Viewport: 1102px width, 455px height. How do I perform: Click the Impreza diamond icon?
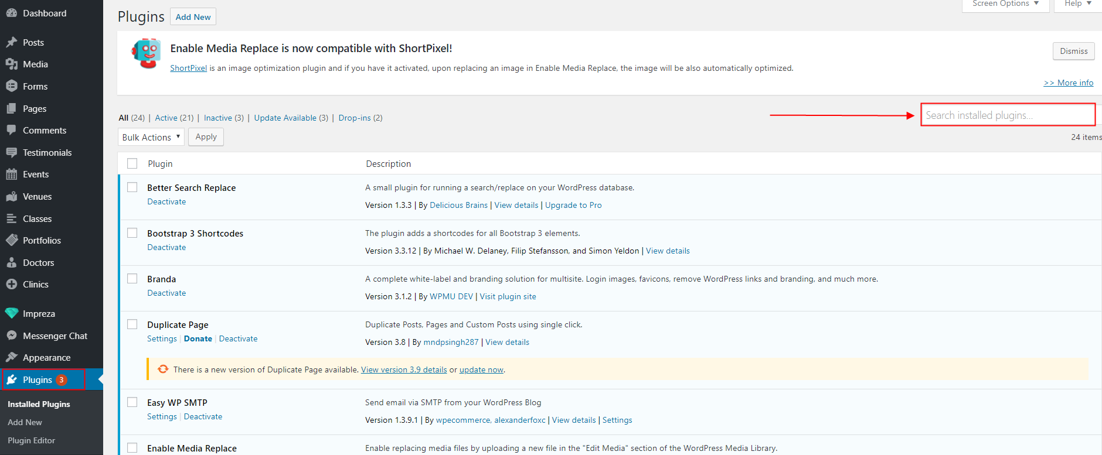(x=12, y=313)
